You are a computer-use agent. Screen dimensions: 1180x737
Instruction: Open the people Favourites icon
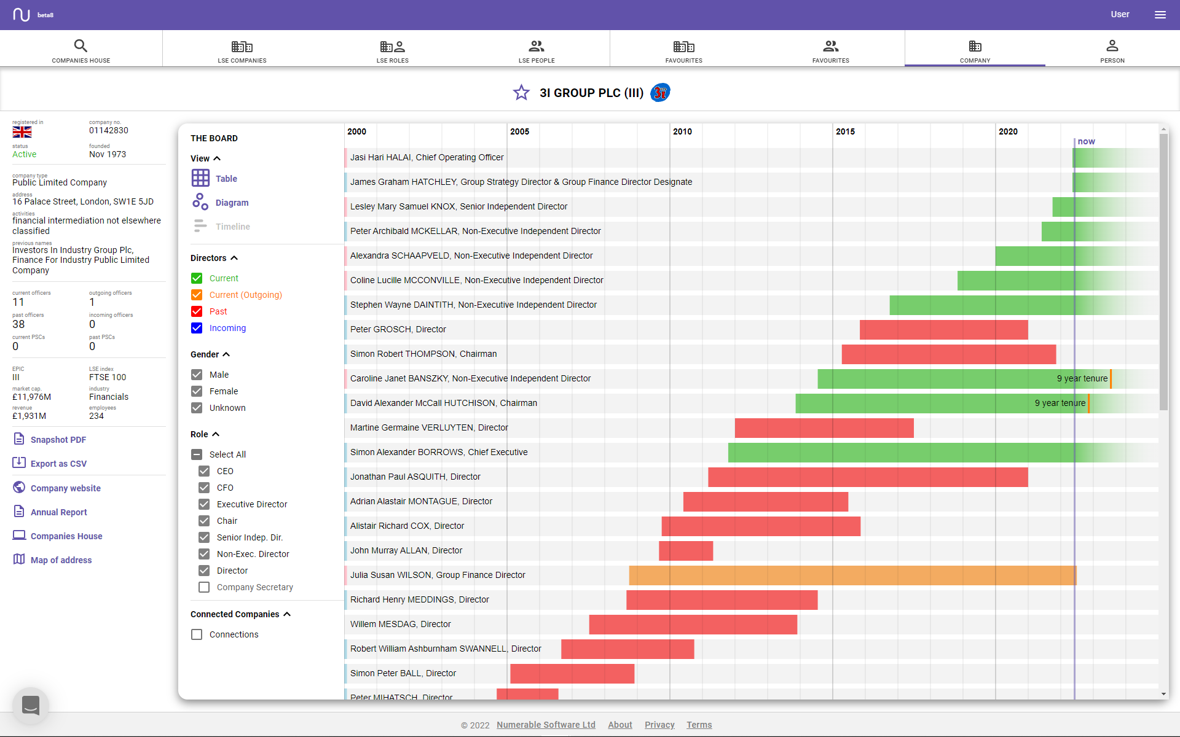831,46
